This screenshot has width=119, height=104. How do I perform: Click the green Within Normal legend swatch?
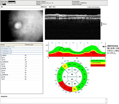[x=98, y=61]
